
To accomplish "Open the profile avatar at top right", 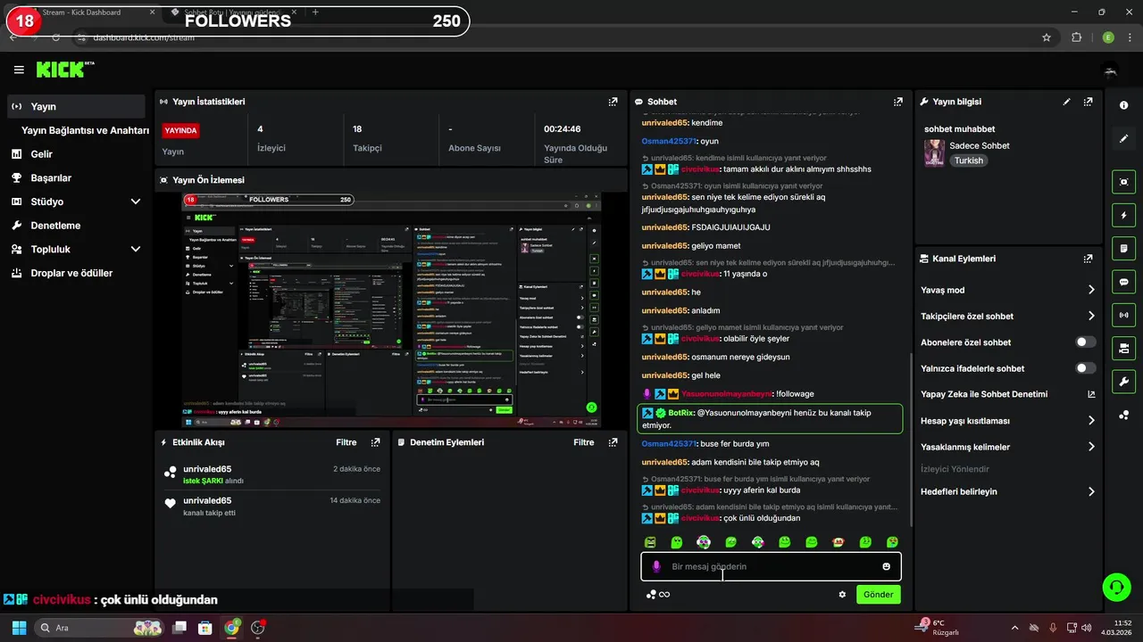I will 1111,70.
